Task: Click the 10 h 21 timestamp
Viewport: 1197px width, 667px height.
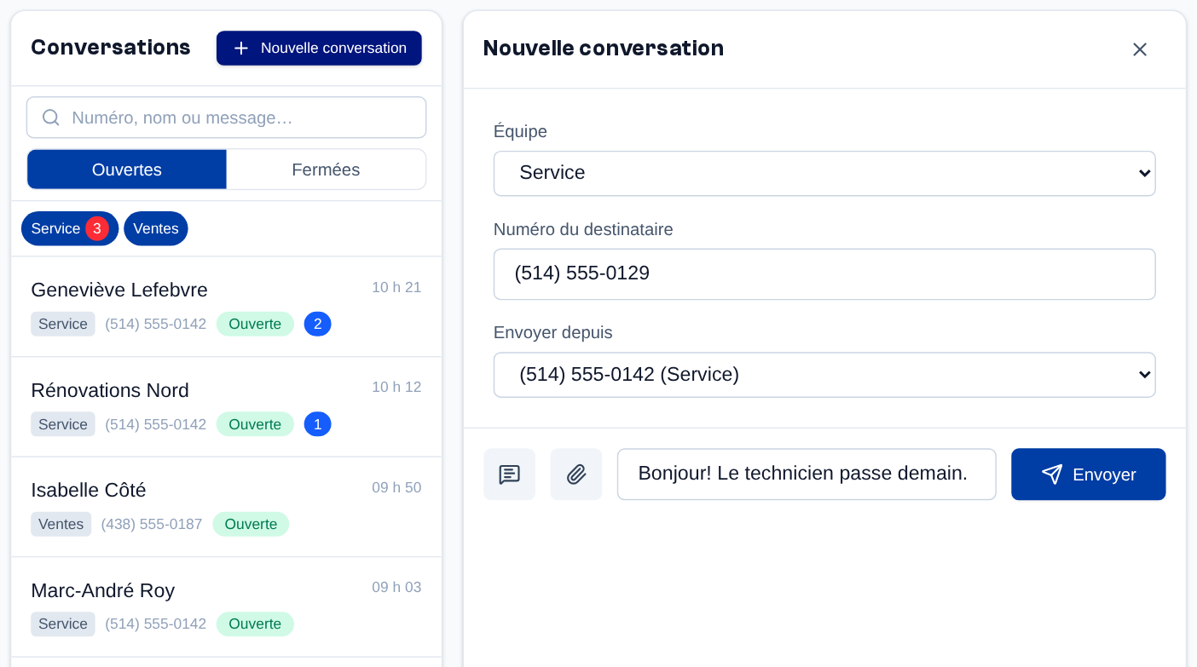Action: [x=396, y=287]
